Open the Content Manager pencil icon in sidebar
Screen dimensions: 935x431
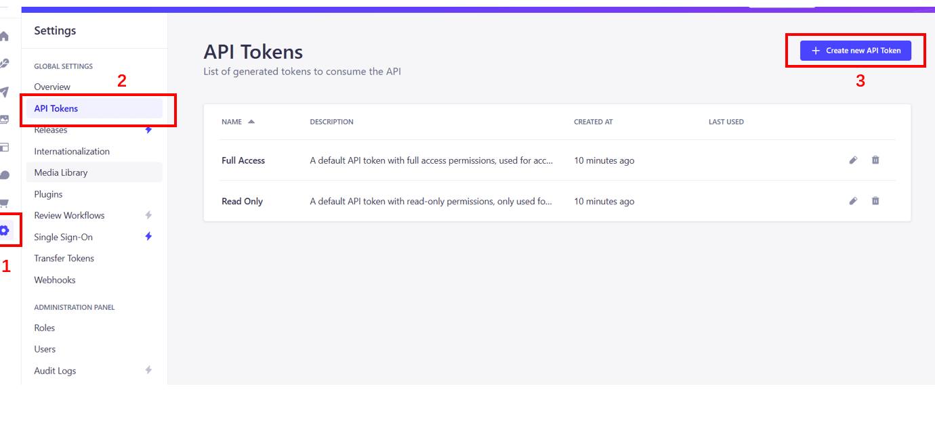5,64
